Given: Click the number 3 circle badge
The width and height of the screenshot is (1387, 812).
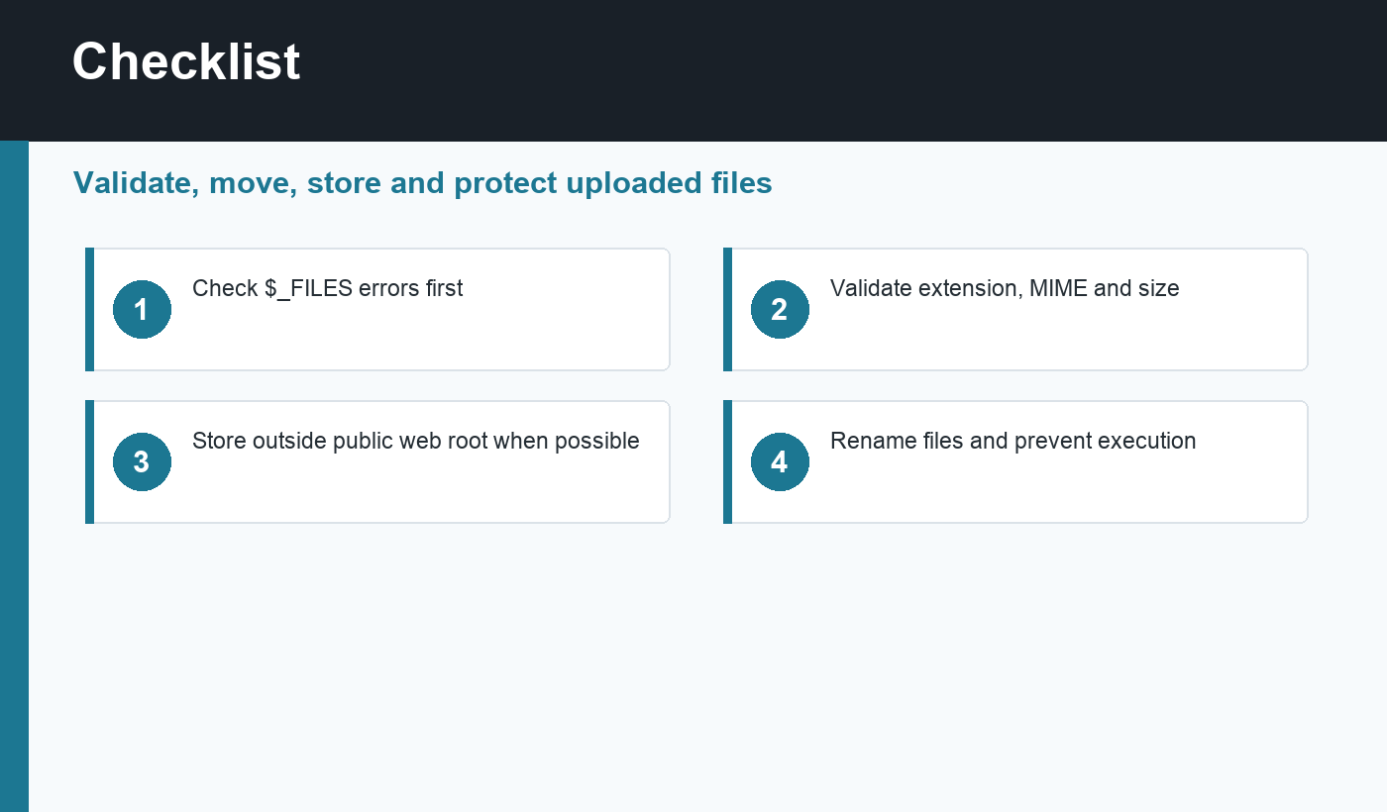Looking at the screenshot, I should point(142,461).
